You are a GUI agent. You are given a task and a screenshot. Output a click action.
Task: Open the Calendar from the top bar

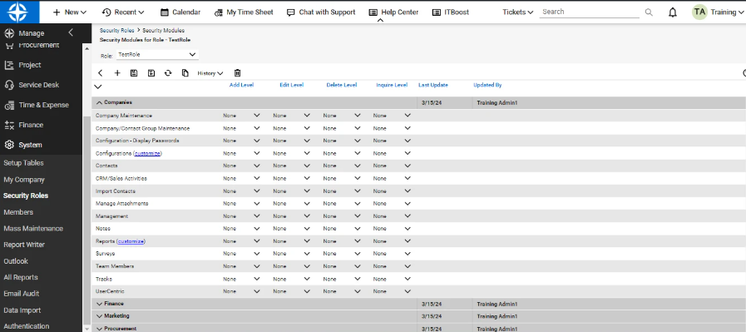(x=180, y=12)
